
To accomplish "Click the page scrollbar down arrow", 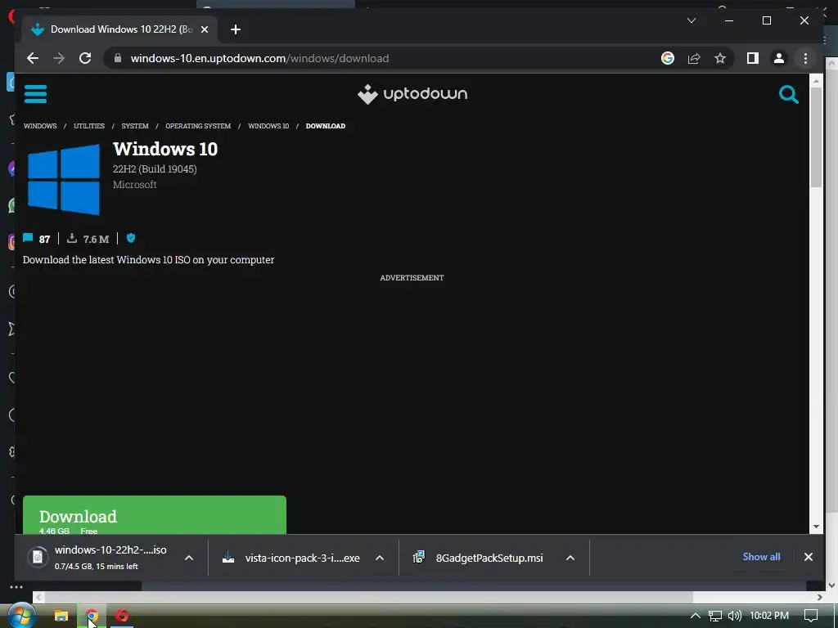I will tap(816, 527).
